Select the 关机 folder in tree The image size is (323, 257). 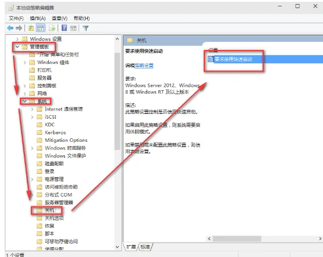click(x=49, y=210)
